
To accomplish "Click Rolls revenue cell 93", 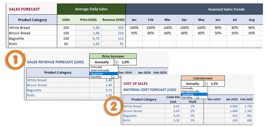I will 113,44.
